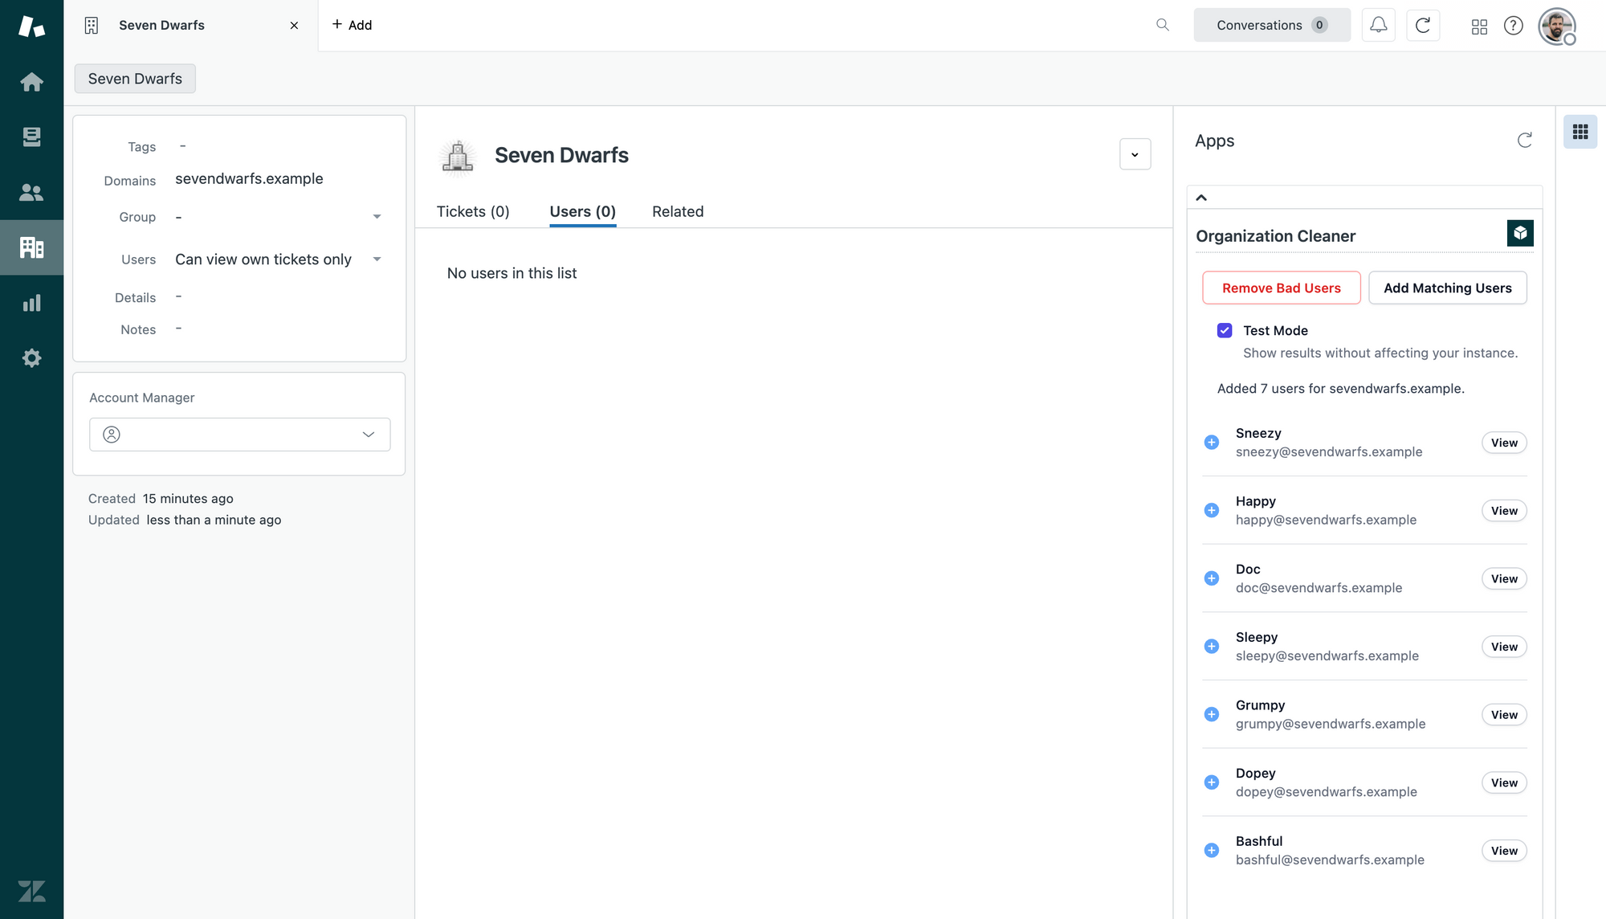Viewport: 1606px width, 919px height.
Task: Go to Customers icon in sidebar
Action: pos(31,193)
